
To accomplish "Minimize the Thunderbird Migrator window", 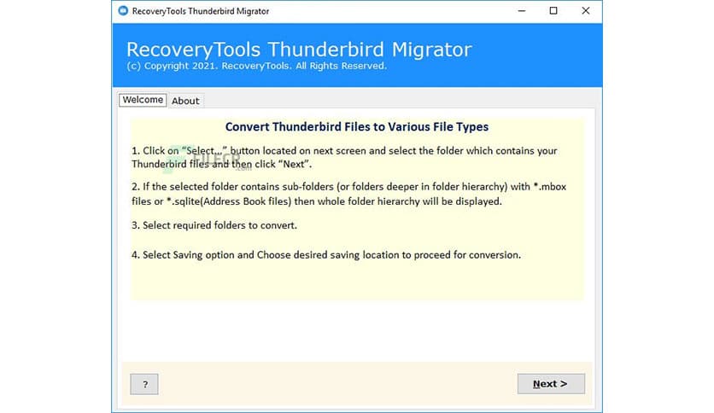I will (522, 11).
